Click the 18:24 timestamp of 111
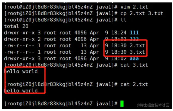The height and width of the screenshot is (111, 173). [119, 33]
